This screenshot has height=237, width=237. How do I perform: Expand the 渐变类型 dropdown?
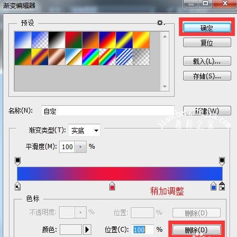[84, 130]
